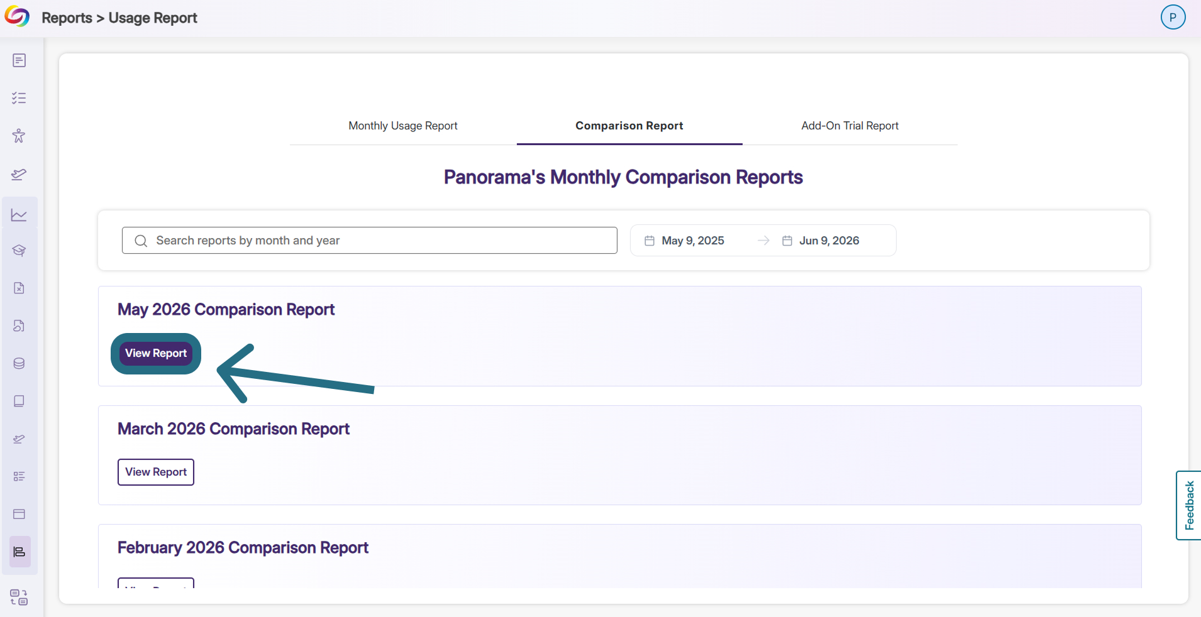
Task: Select the highlighted bar chart usage icon
Action: [19, 552]
